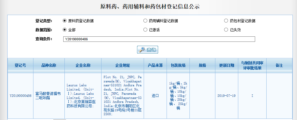The image size is (297, 120).
Task: Choose 已激活 data range option
Action: click(145, 30)
